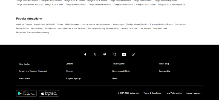The width and height of the screenshot is (219, 100).
Task: Open Things to do in New York City
Action: [x=29, y=5]
